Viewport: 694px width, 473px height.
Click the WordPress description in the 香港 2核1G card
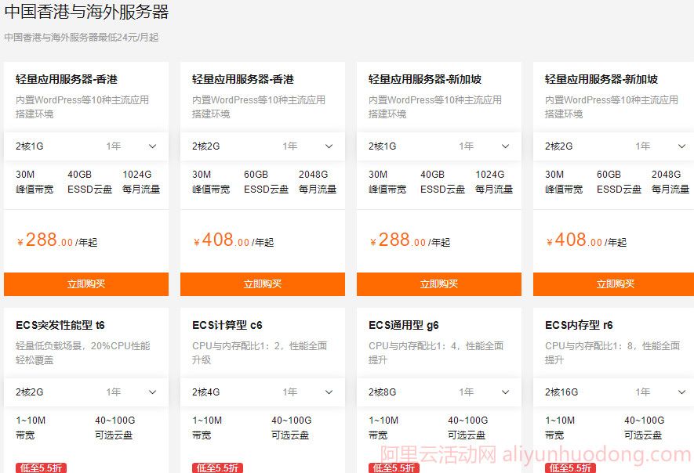pyautogui.click(x=82, y=107)
